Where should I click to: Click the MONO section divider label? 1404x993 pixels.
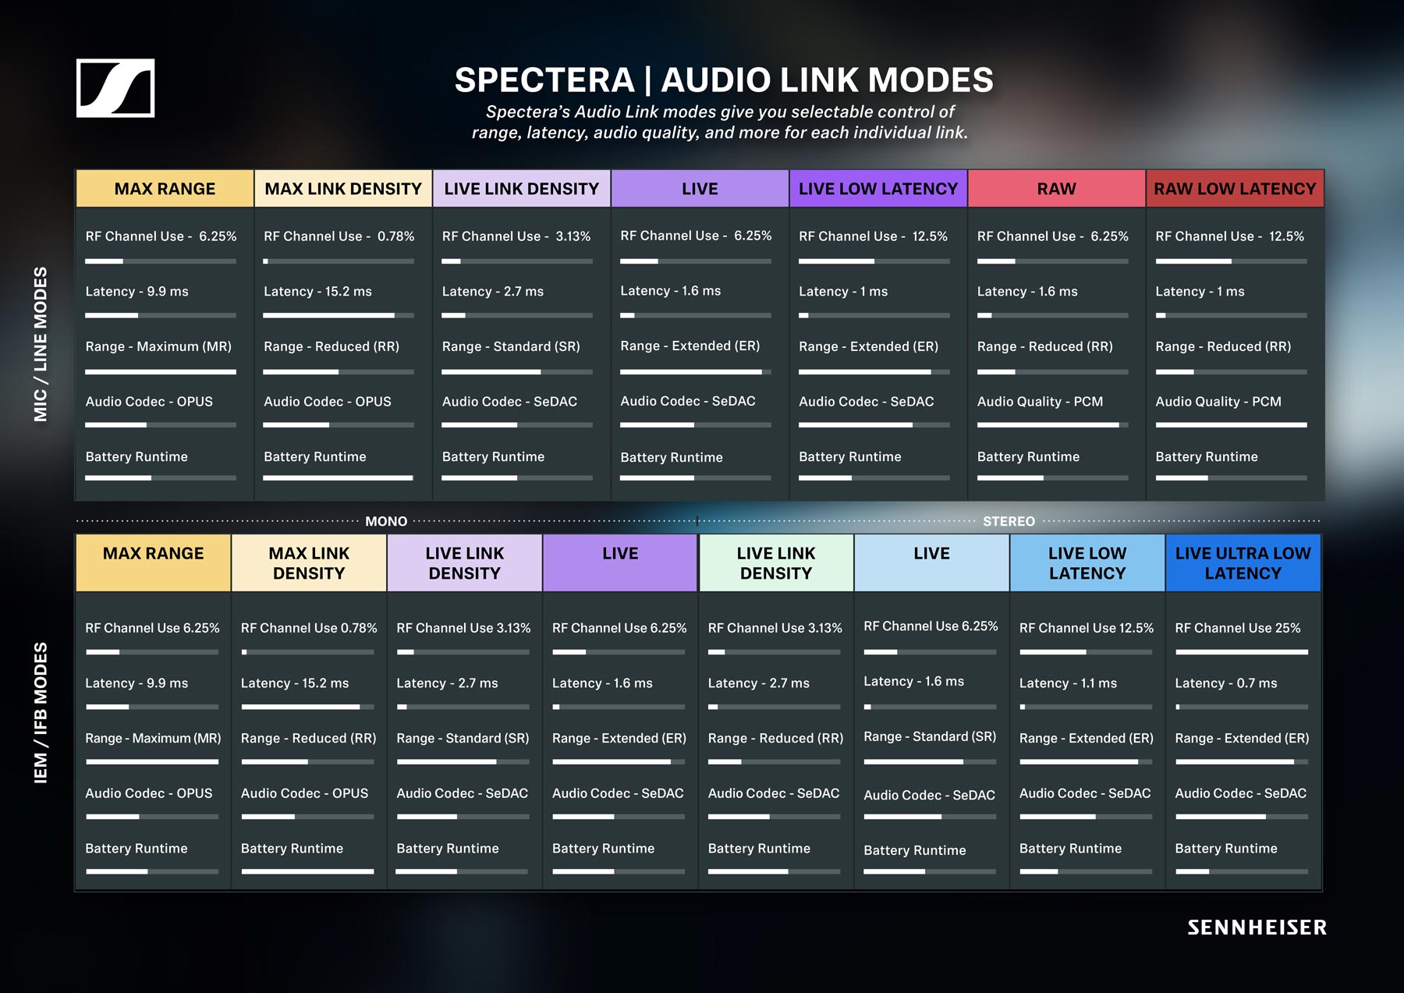tap(386, 521)
